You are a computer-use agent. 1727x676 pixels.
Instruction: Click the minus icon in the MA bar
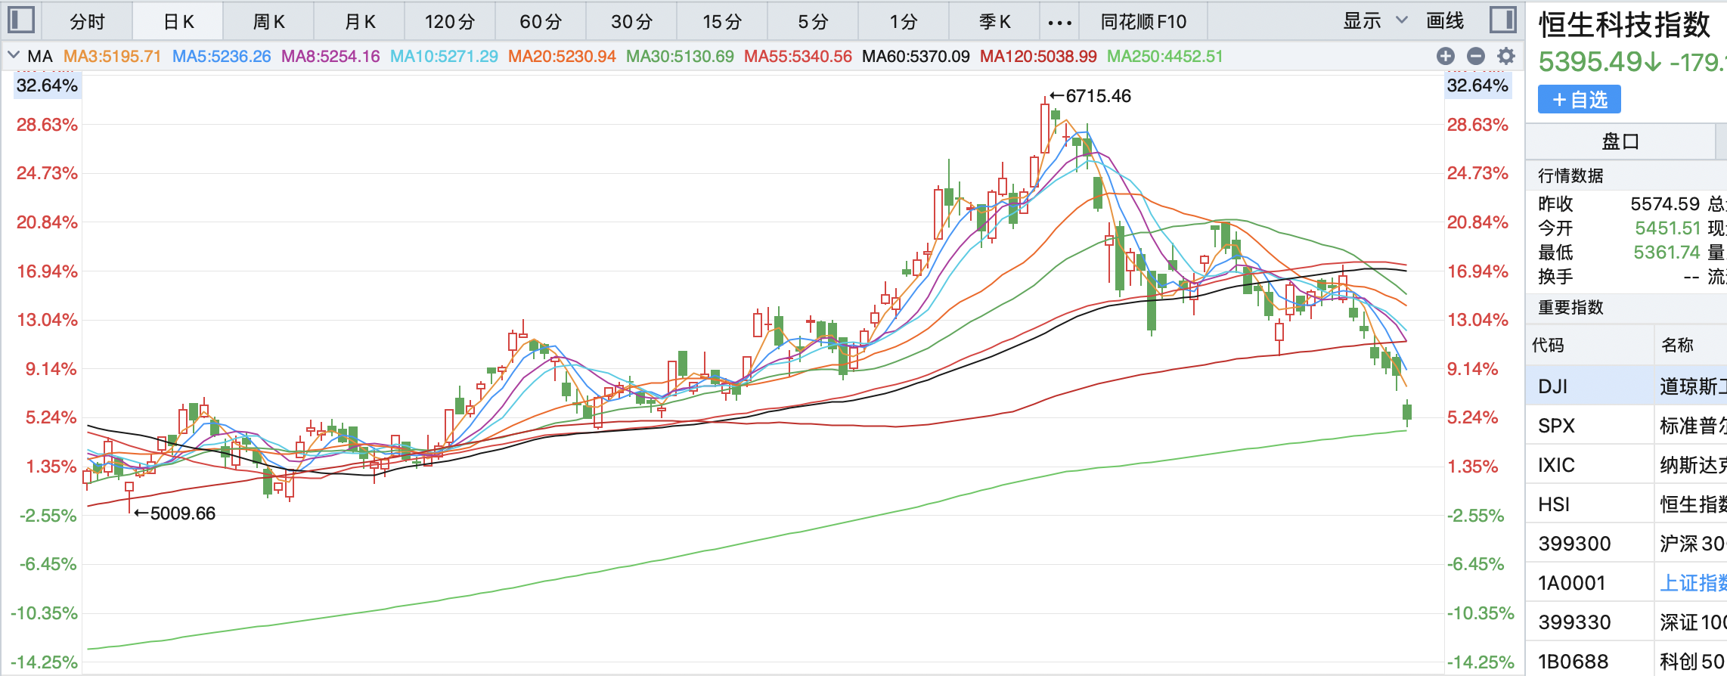[x=1475, y=56]
